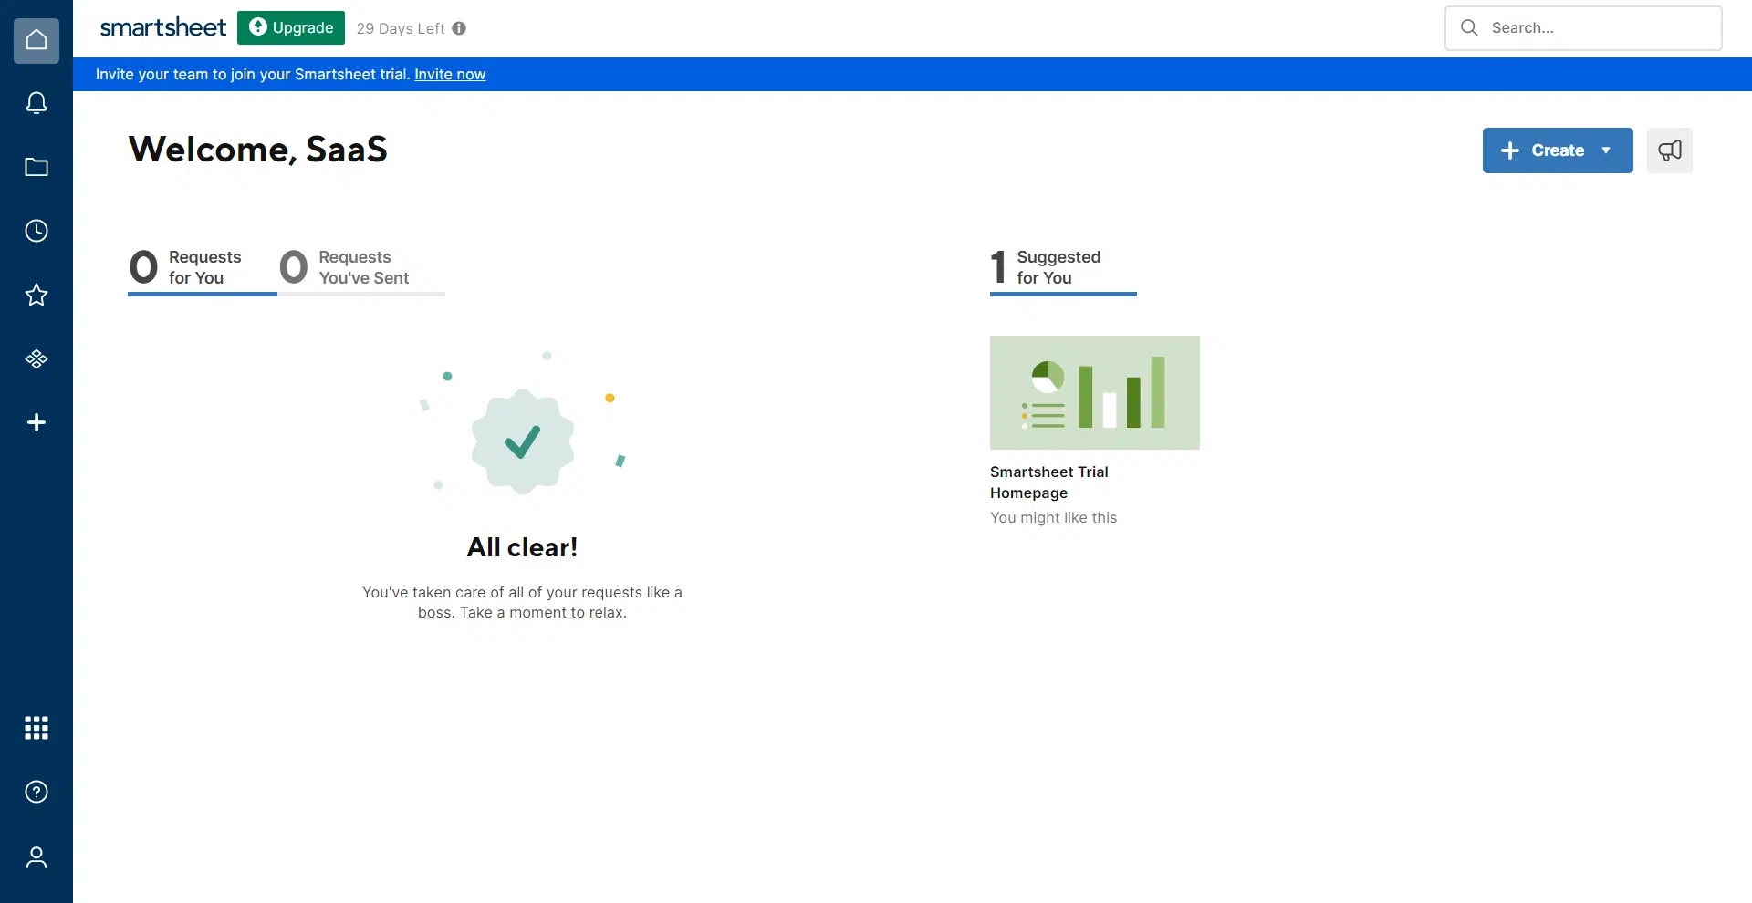This screenshot has width=1752, height=903.
Task: Click the smartsheet logo
Action: coord(162,27)
